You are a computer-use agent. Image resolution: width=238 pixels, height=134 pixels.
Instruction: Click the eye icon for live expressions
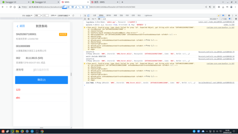(x=99, y=19)
